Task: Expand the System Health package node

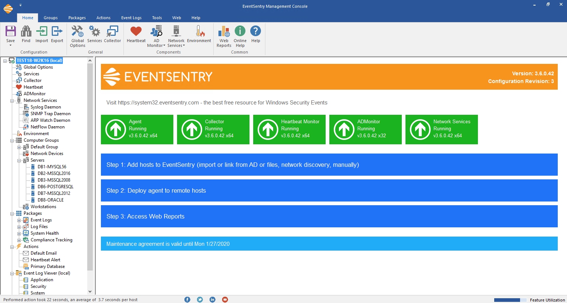Action: 19,234
